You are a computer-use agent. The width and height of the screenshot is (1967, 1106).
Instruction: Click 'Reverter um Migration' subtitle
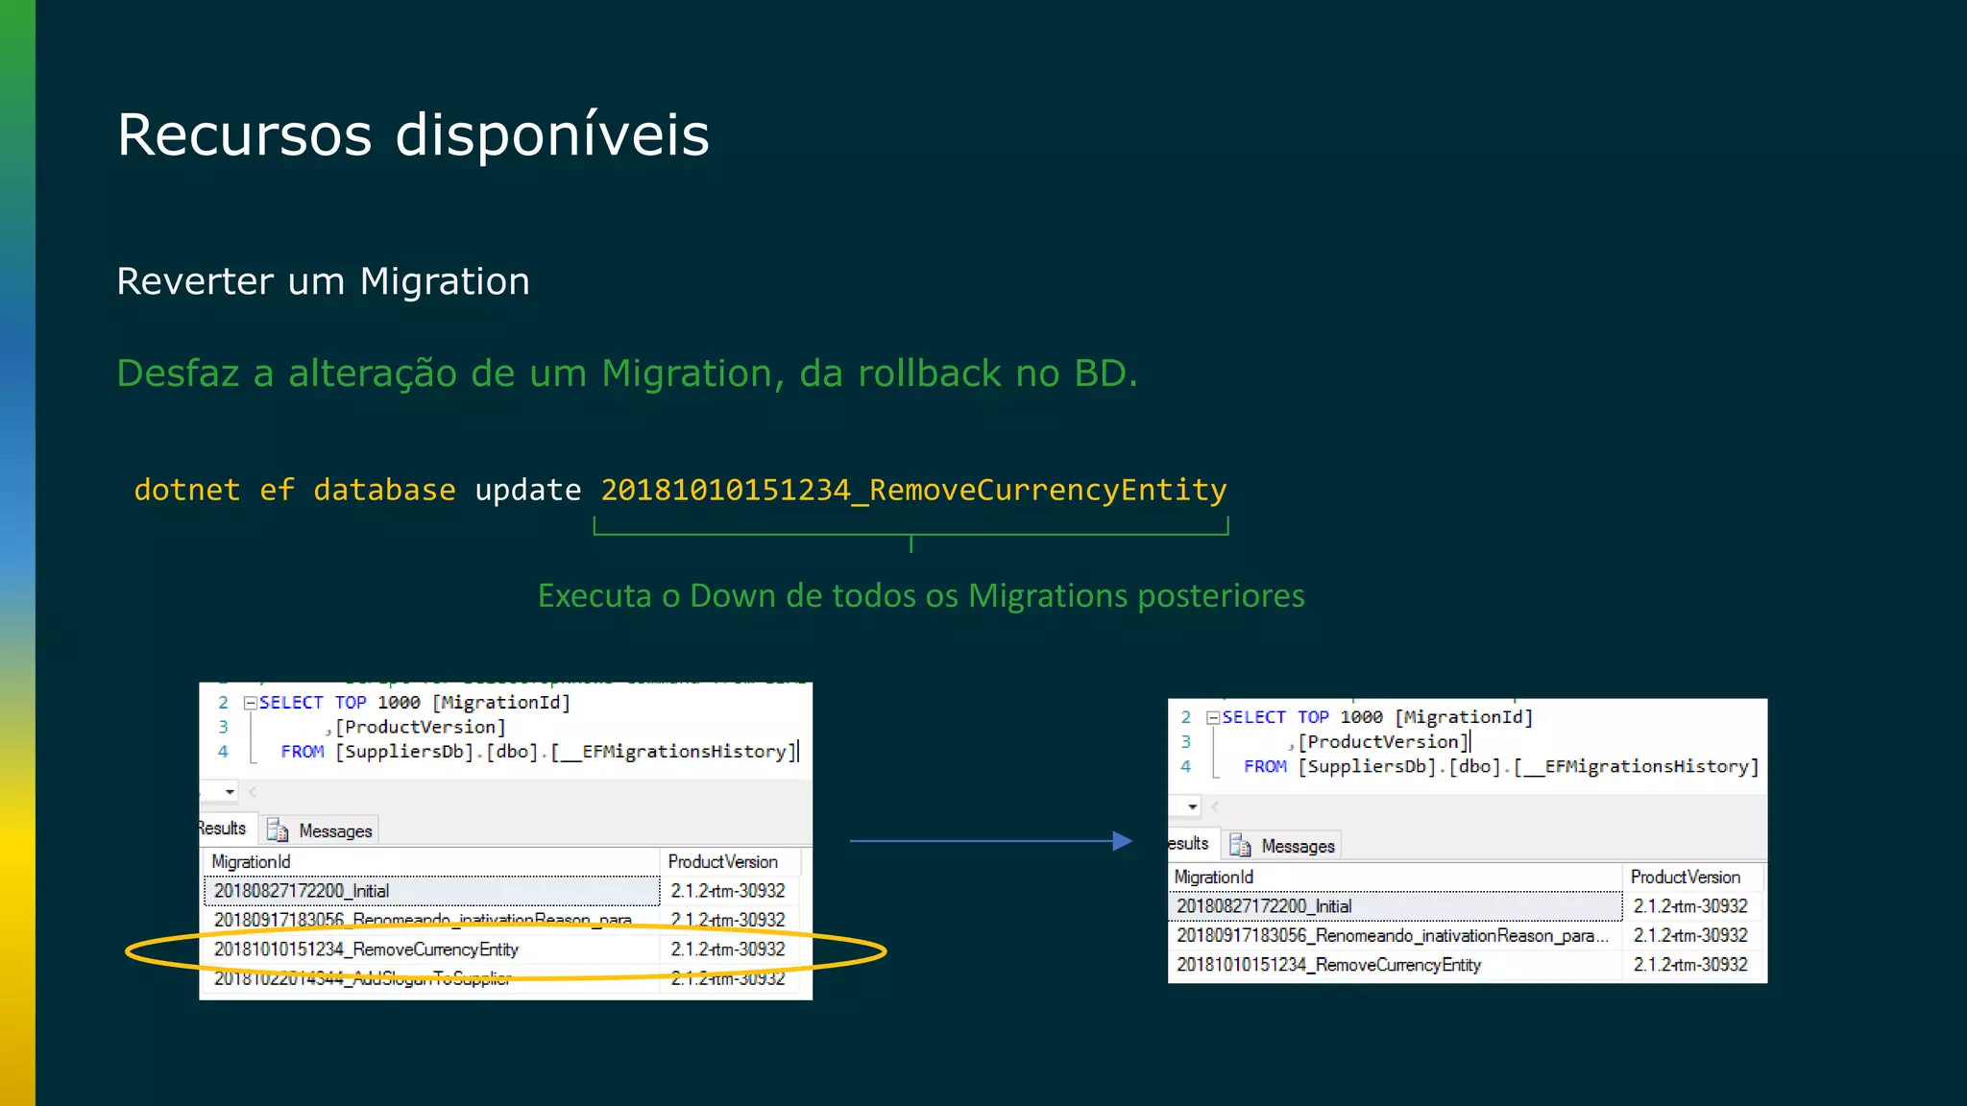pos(323,282)
